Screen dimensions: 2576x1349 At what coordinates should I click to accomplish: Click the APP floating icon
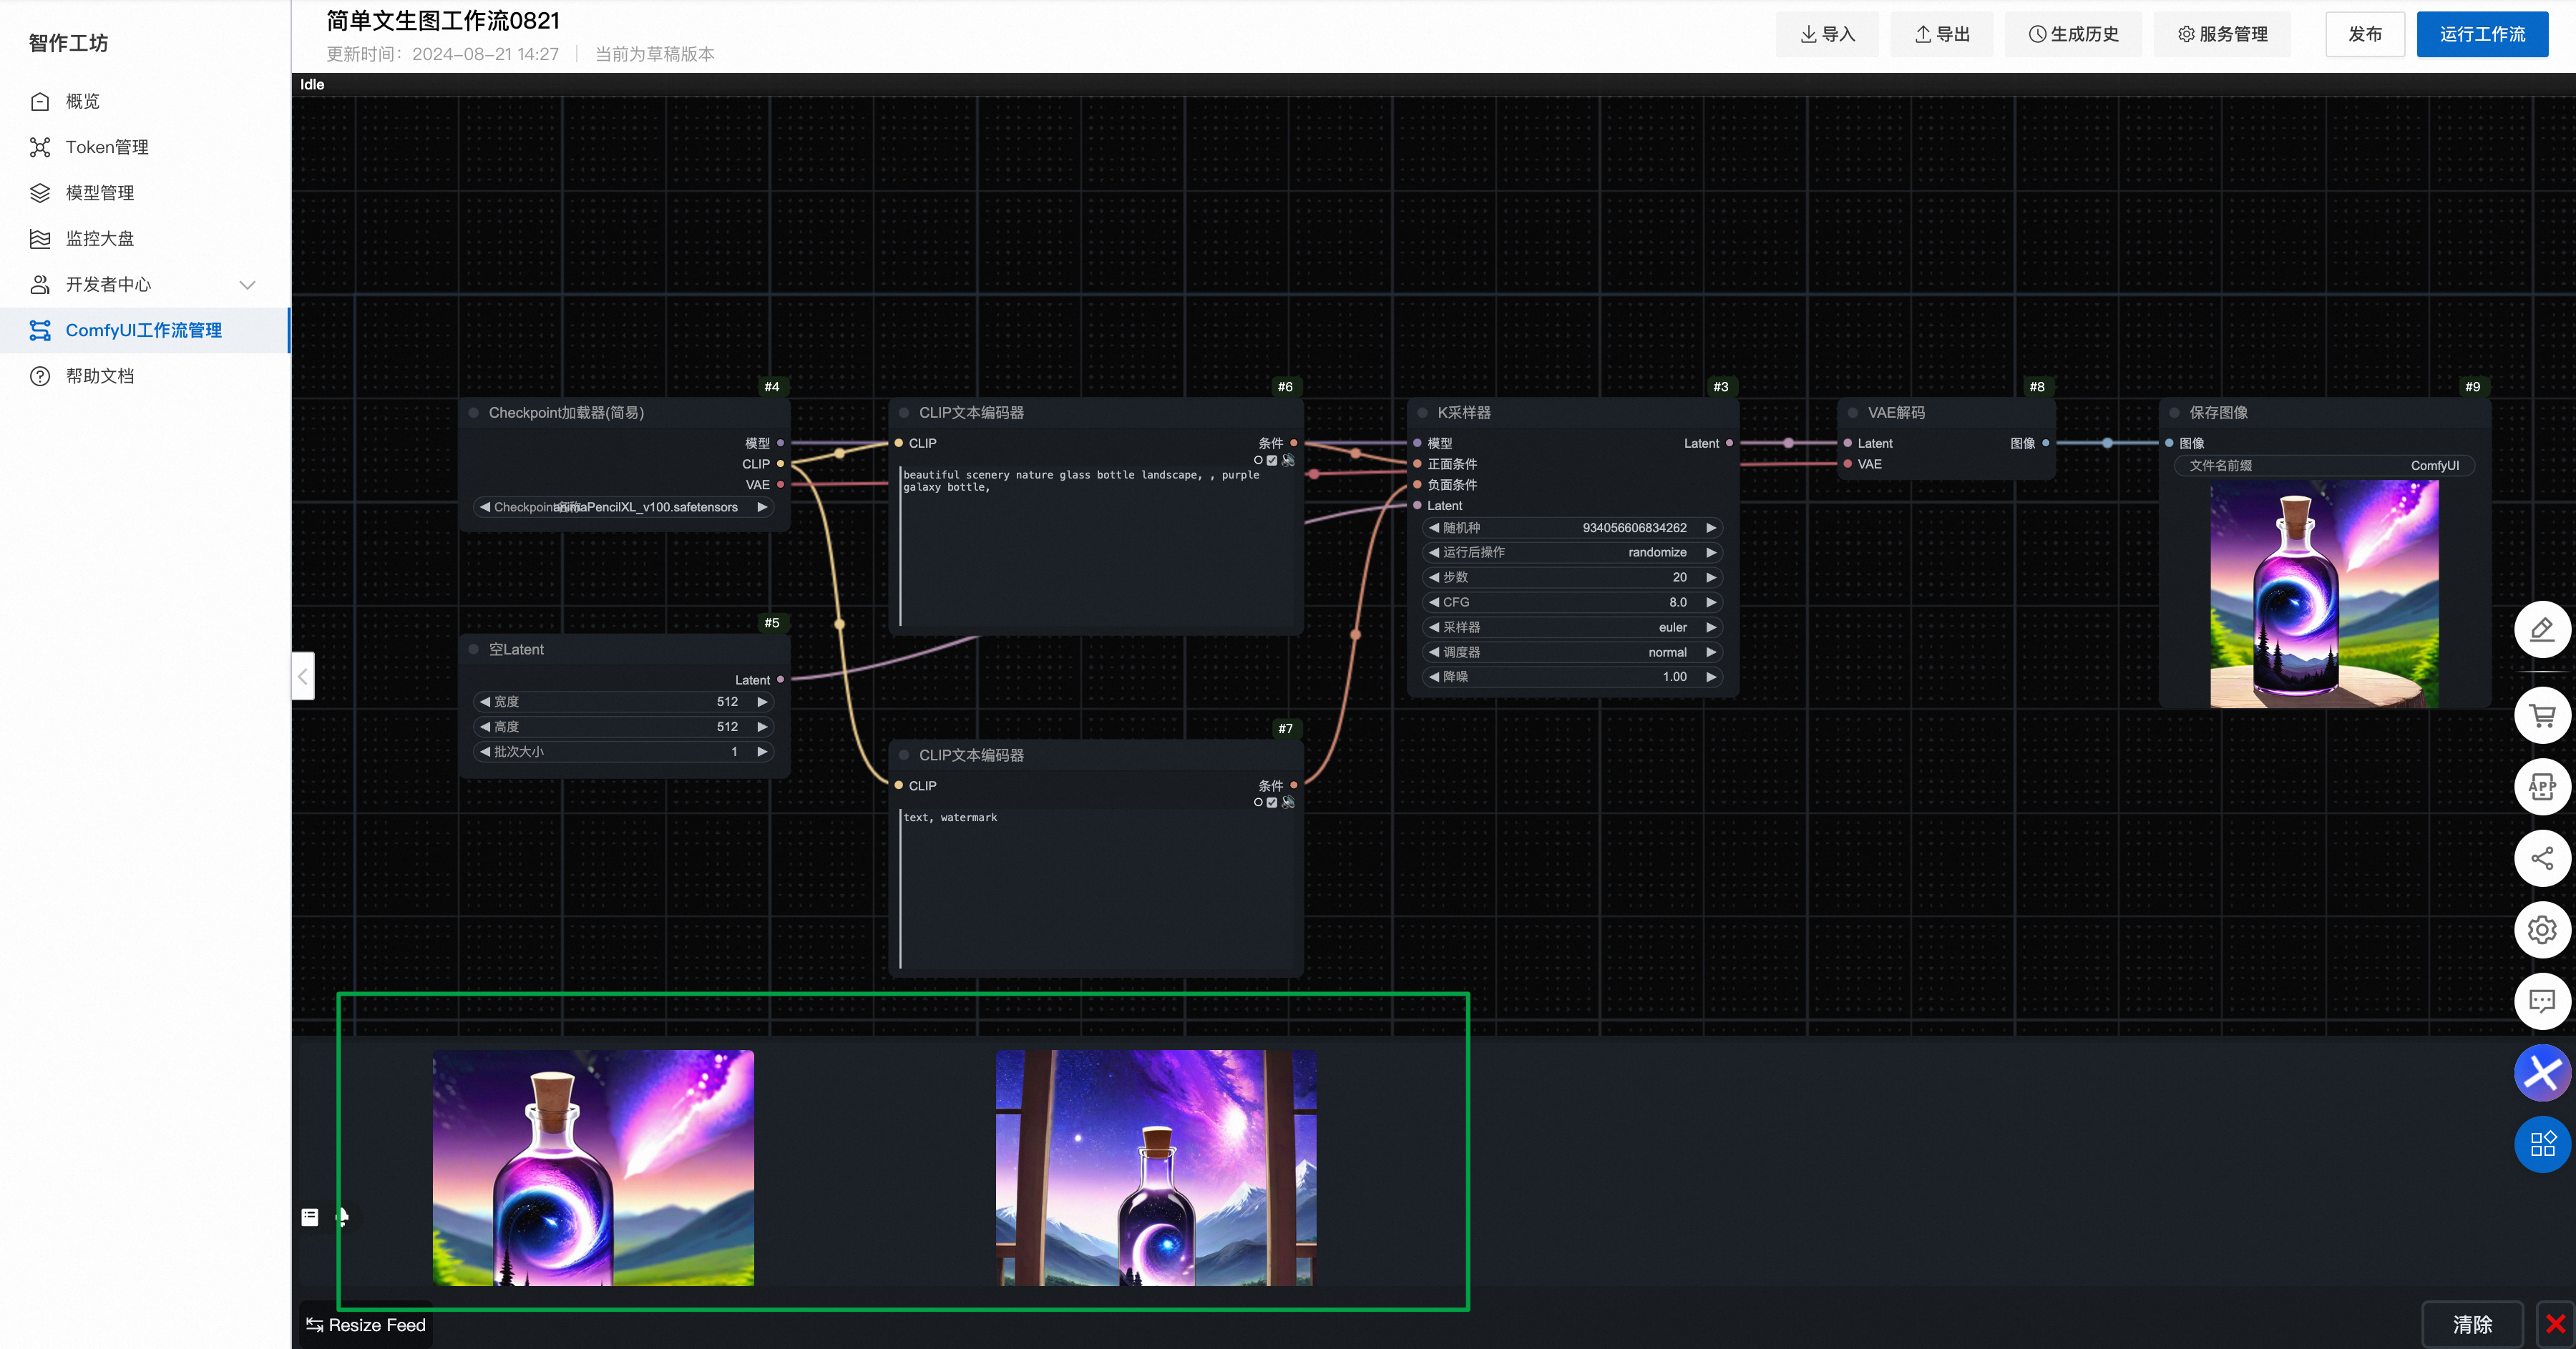click(2541, 786)
